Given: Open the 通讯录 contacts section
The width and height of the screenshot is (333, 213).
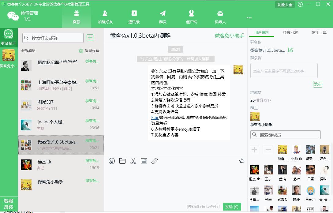Looking at the screenshot, I should click(134, 17).
